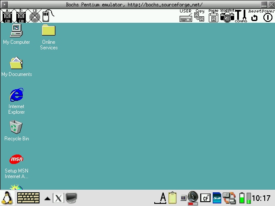Click the floppy drive B: icon

21,16
